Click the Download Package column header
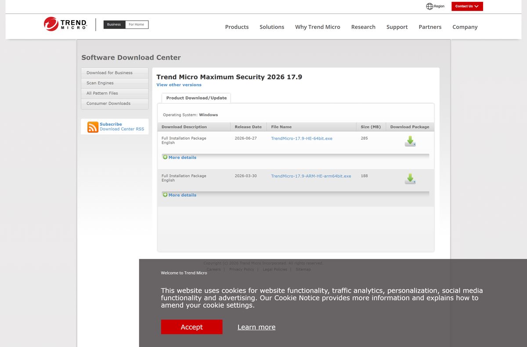This screenshot has width=527, height=347. [410, 127]
